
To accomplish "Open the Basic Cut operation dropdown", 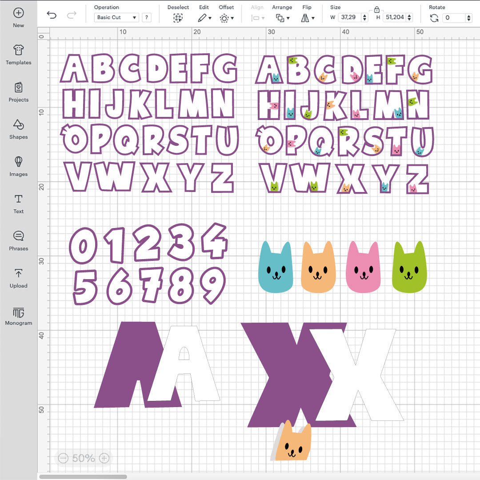I will (116, 17).
